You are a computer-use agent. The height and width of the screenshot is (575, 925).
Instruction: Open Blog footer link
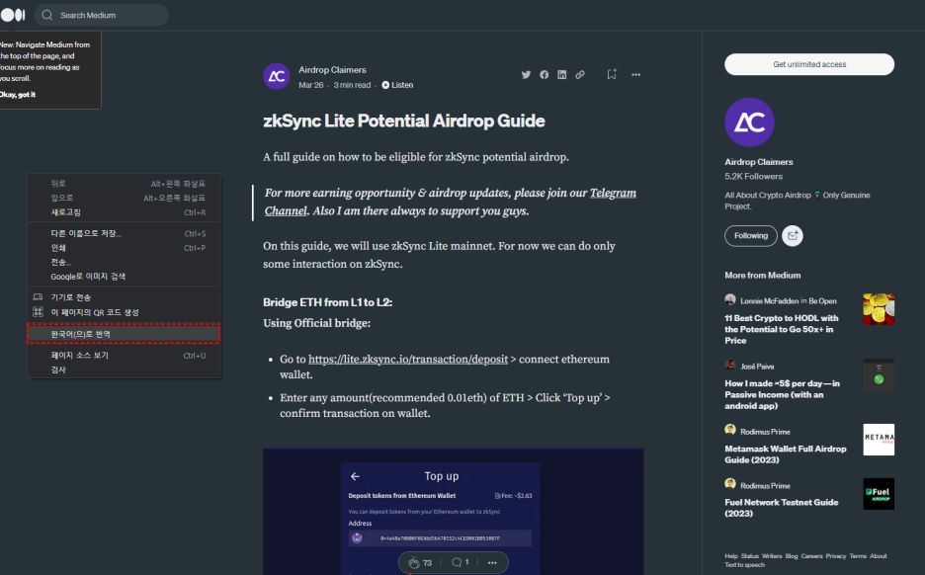pos(791,556)
